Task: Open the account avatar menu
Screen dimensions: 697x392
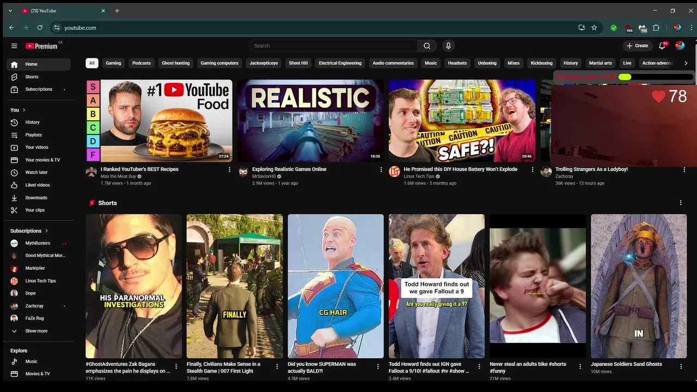Action: click(680, 46)
